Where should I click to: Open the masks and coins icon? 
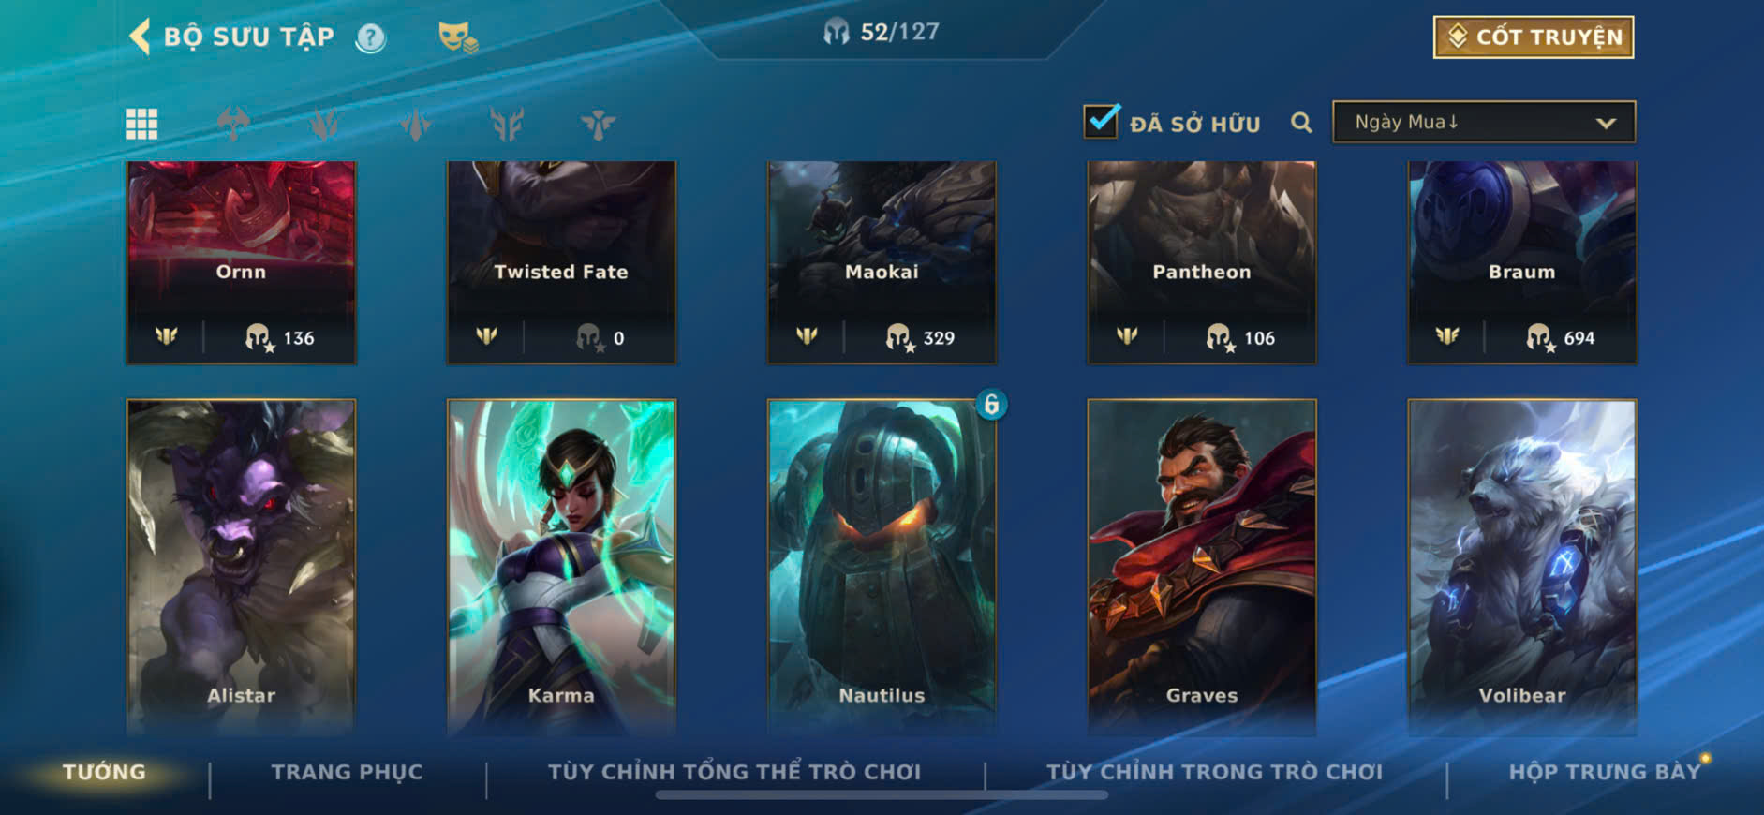pyautogui.click(x=457, y=37)
